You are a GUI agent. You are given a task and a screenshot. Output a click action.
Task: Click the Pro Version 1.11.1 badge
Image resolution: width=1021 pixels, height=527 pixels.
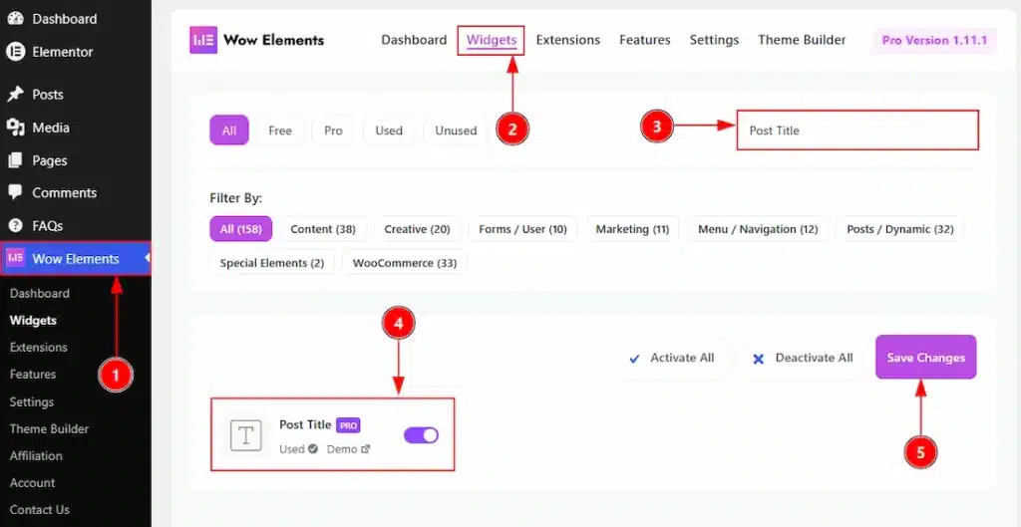pos(934,40)
